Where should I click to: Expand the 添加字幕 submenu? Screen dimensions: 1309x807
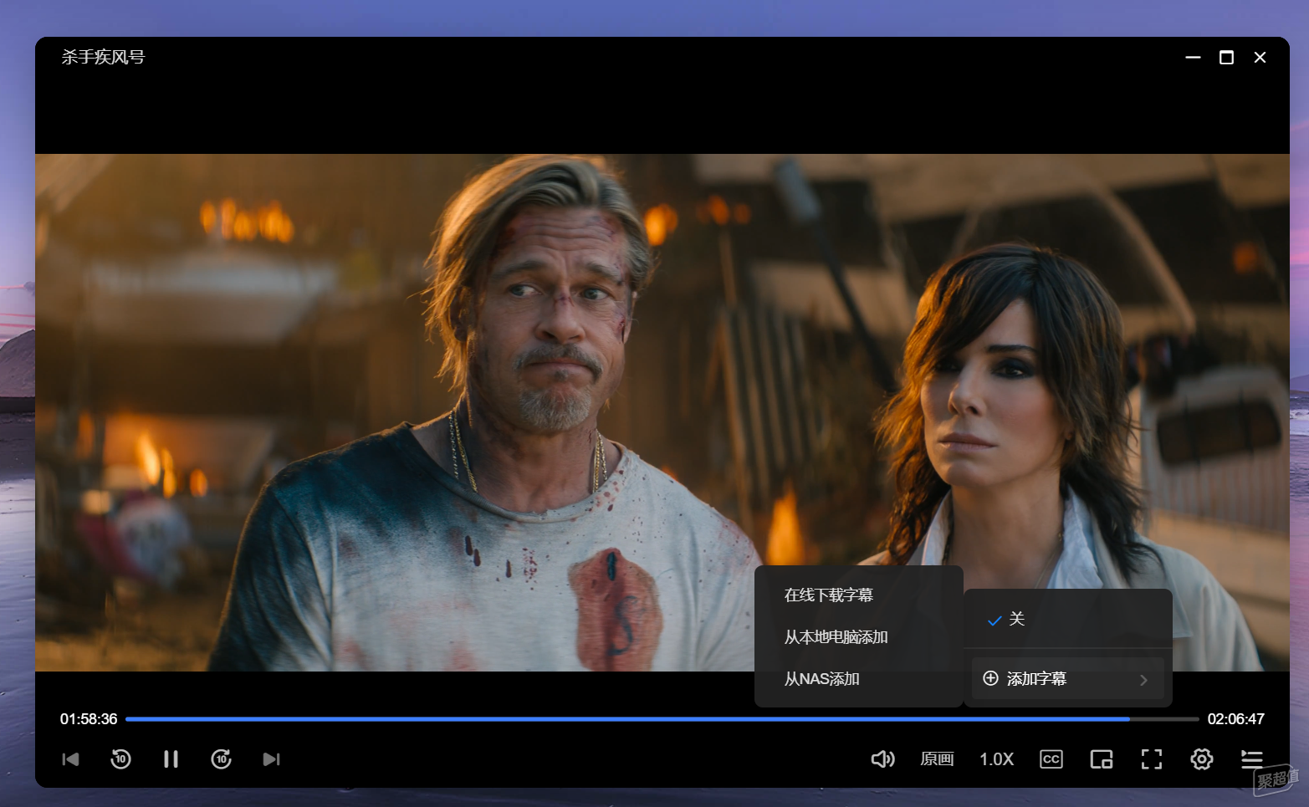coord(1068,678)
